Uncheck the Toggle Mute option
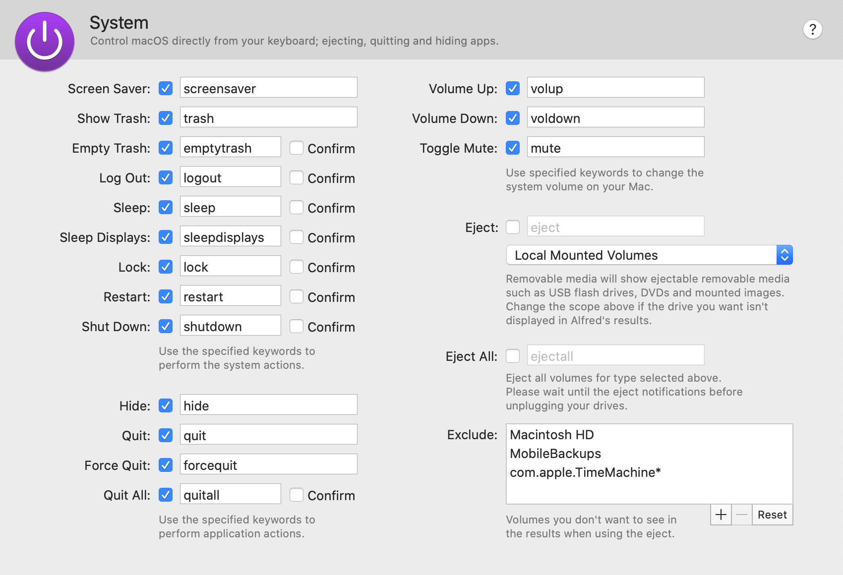 click(512, 148)
